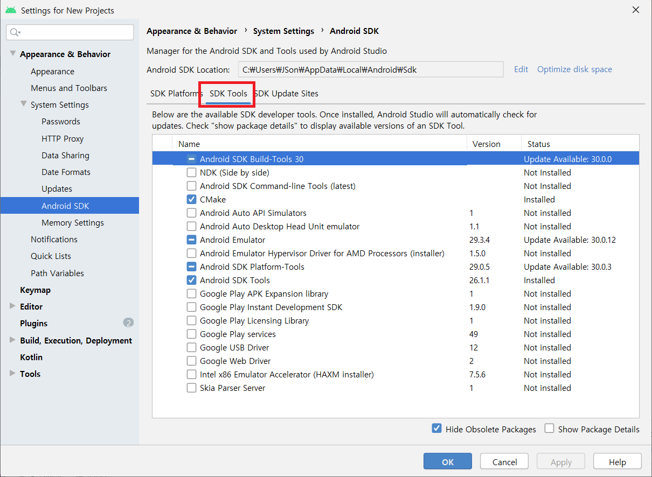Open Appearance settings page
This screenshot has width=652, height=477.
pyautogui.click(x=52, y=71)
